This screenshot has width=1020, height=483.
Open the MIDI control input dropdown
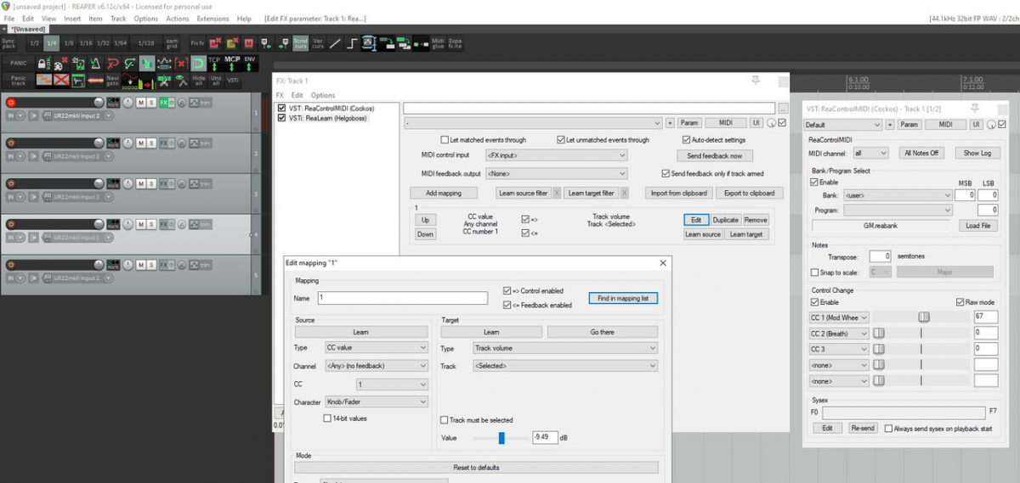556,156
